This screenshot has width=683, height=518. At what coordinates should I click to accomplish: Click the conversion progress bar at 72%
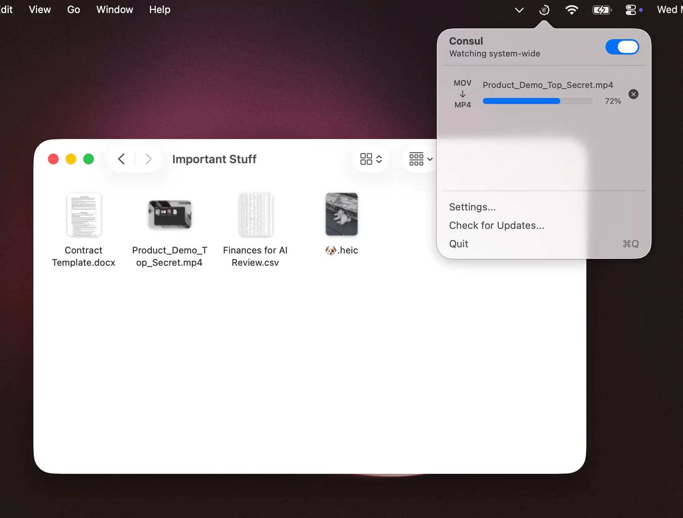click(537, 101)
